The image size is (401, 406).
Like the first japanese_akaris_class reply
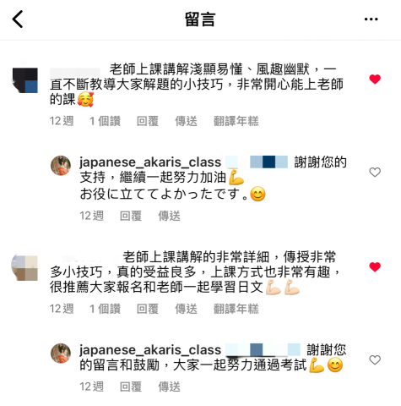coord(375,172)
